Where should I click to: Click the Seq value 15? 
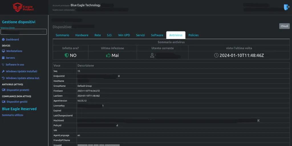pos(79,71)
